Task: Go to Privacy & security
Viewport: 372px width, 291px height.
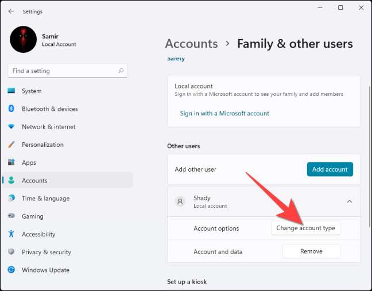Action: coord(46,252)
